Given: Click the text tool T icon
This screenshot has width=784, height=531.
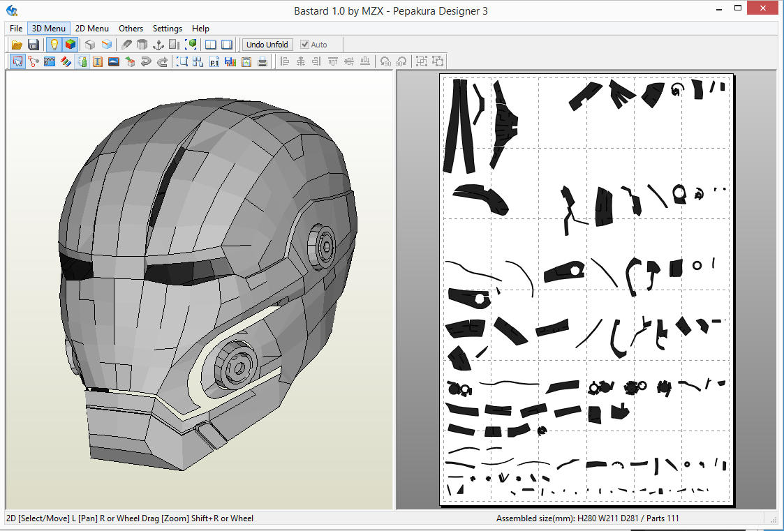Looking at the screenshot, I should (98, 61).
